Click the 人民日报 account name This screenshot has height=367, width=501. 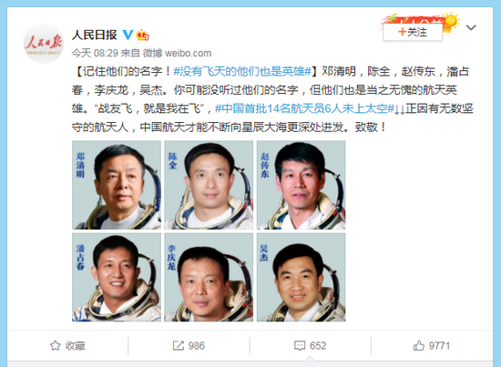tap(94, 35)
